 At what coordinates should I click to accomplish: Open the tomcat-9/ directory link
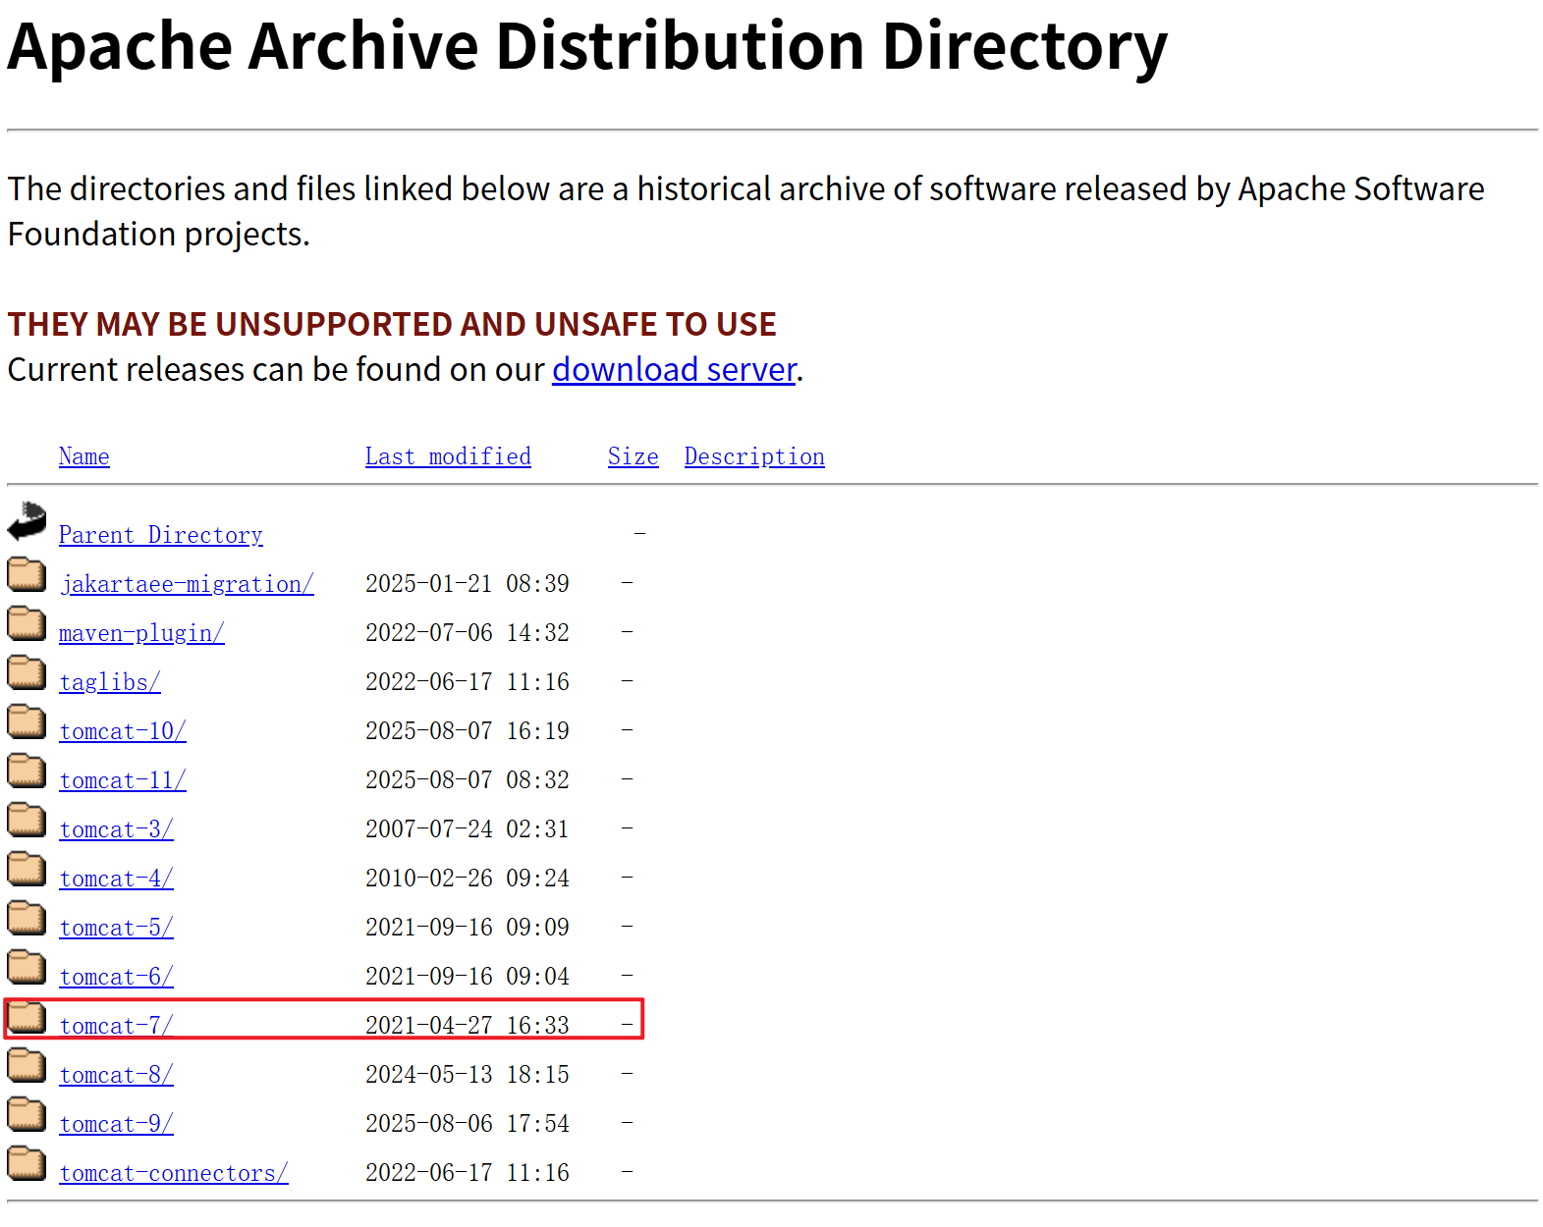(116, 1124)
